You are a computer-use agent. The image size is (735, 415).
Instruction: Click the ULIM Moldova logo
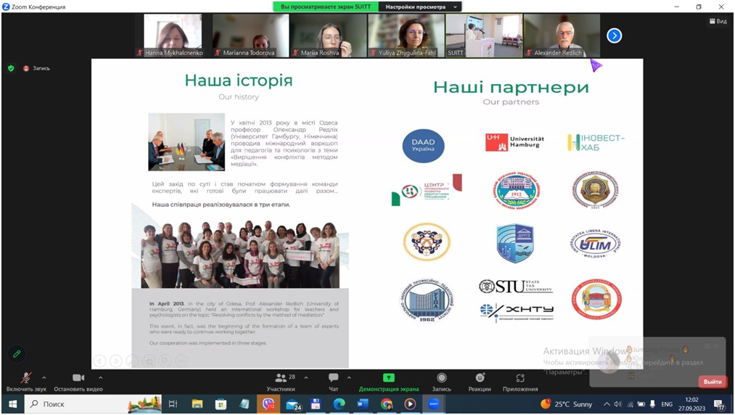[595, 243]
